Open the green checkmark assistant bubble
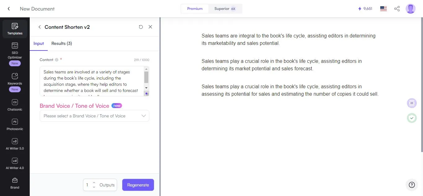This screenshot has height=196, width=423. point(412,118)
